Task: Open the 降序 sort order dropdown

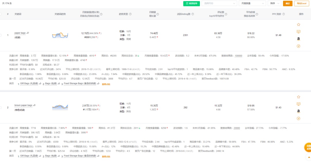Action: 274,3
